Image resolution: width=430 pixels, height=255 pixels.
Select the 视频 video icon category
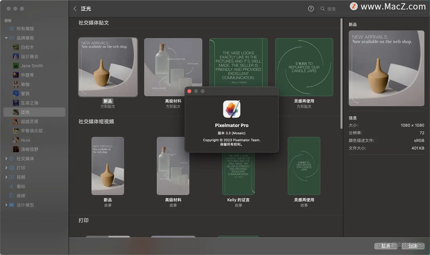11,177
